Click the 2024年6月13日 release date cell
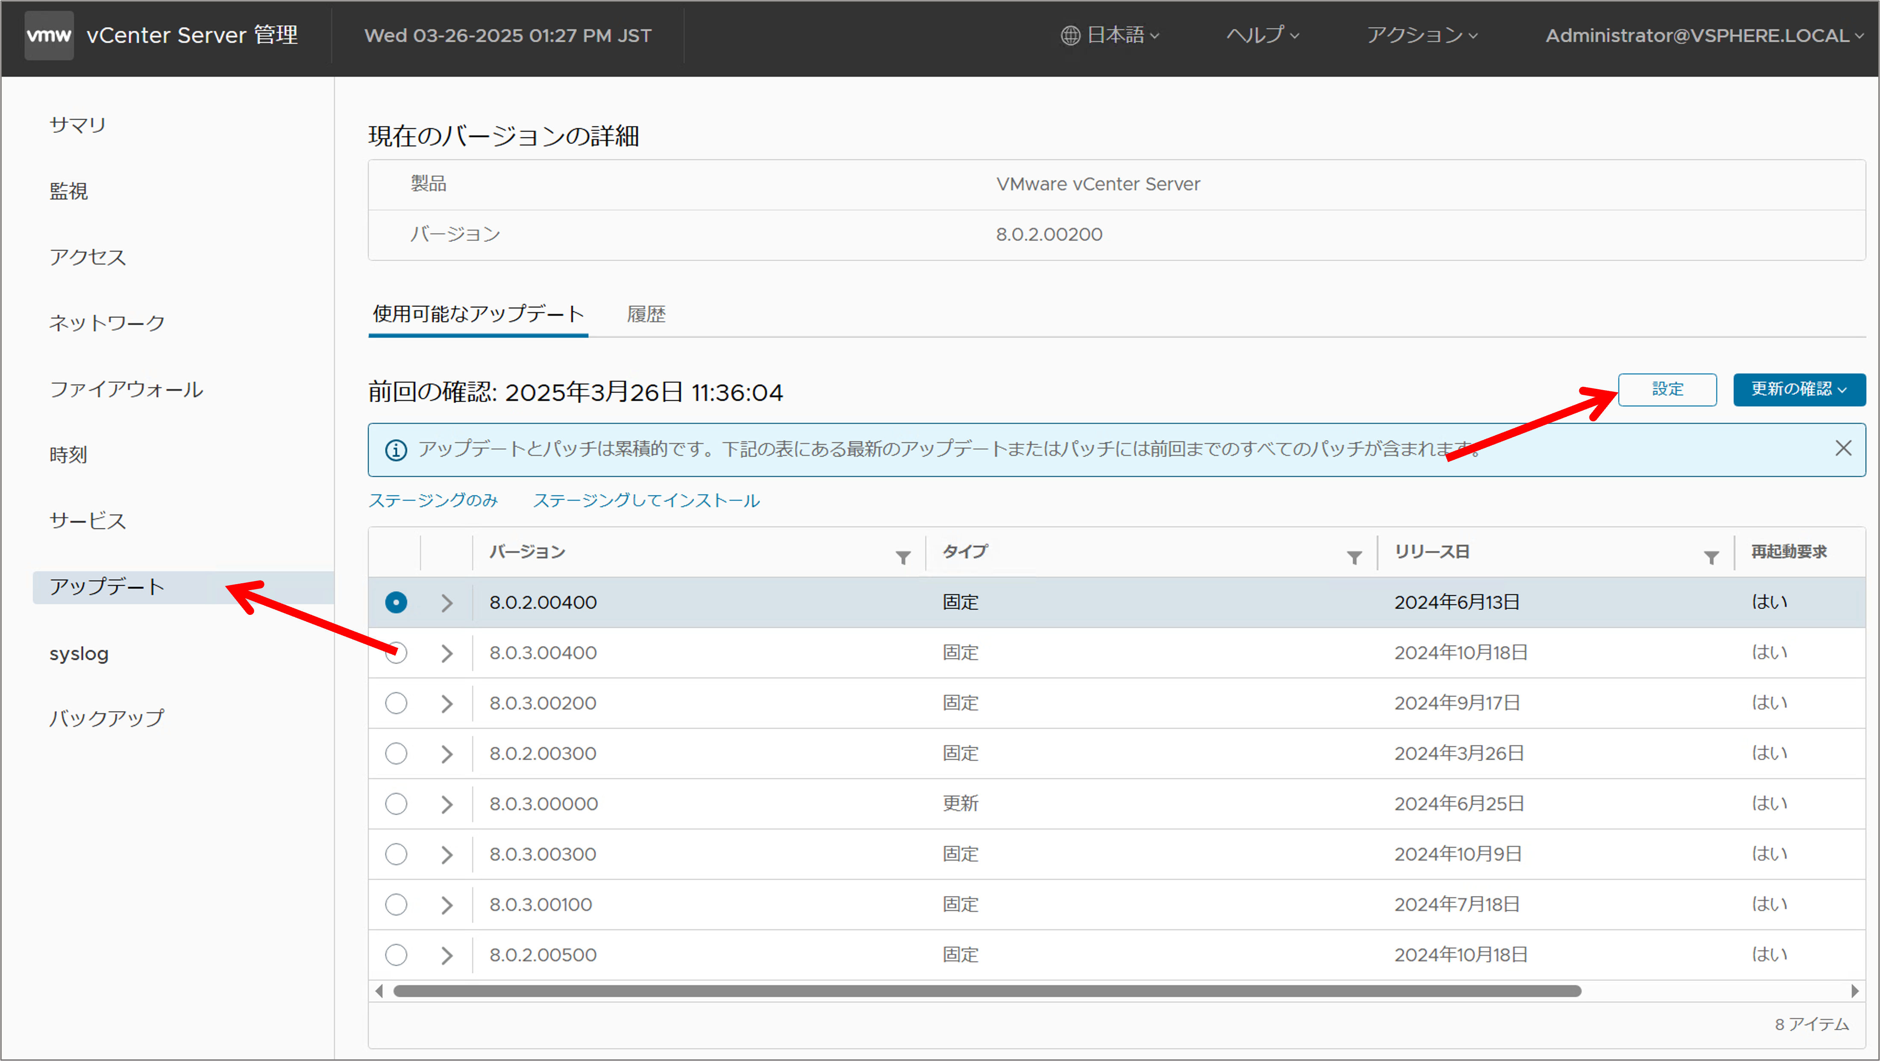 pos(1457,602)
